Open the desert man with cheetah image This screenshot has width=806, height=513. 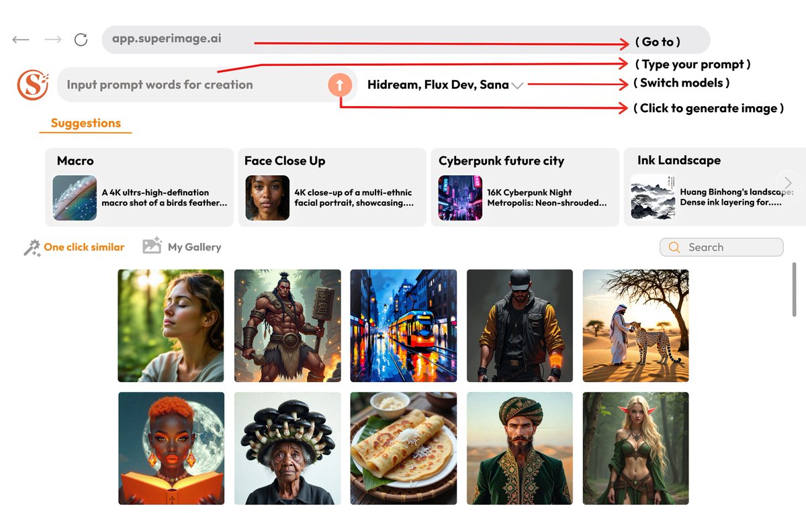tap(636, 326)
